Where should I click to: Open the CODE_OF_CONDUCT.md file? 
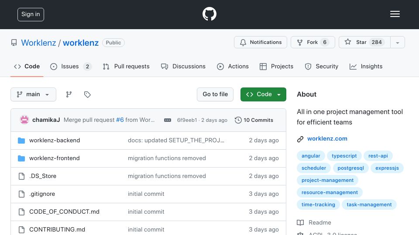[65, 212]
